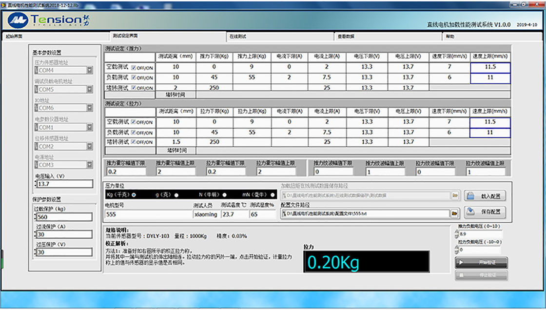Switch to the 在线测试 tab

(237, 36)
